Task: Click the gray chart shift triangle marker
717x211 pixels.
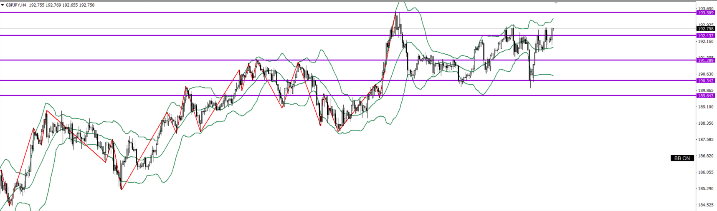Action: pos(556,3)
